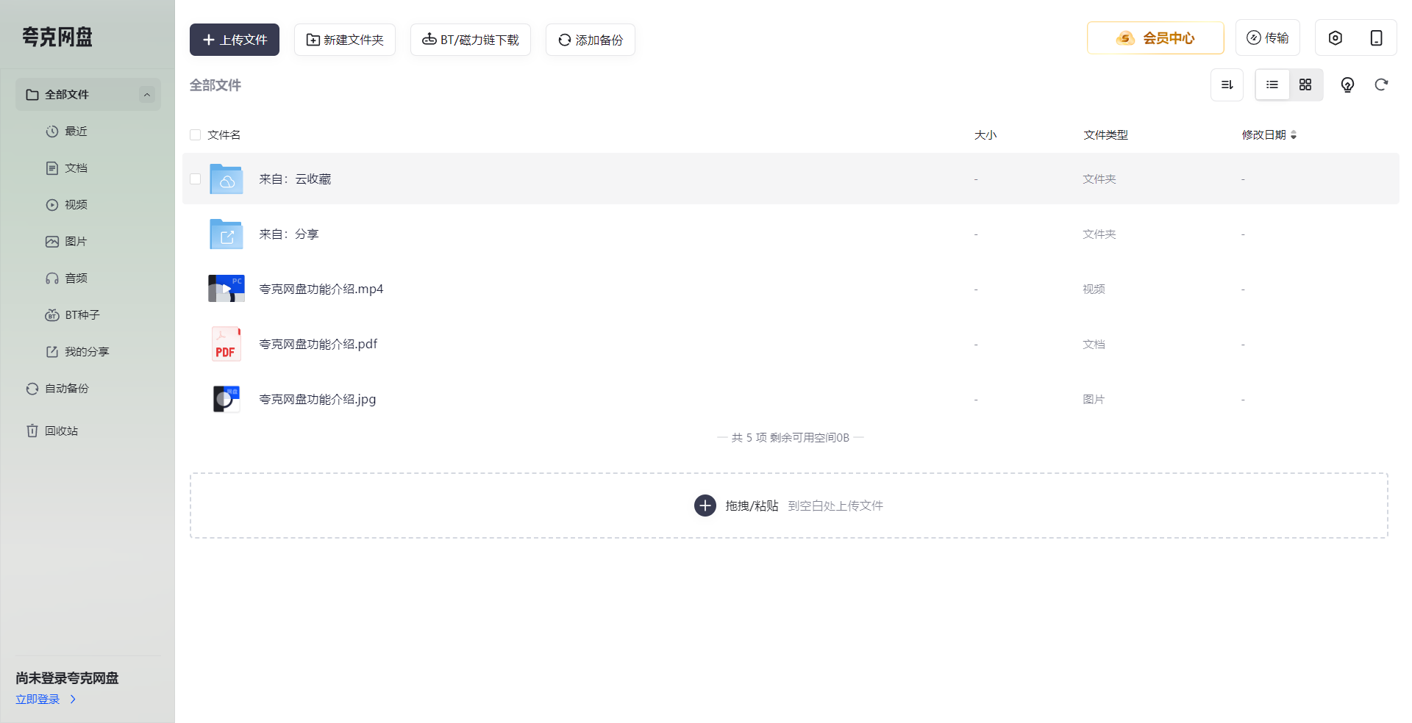Click the 上传文件 upload button
The width and height of the screenshot is (1412, 723).
tap(235, 40)
